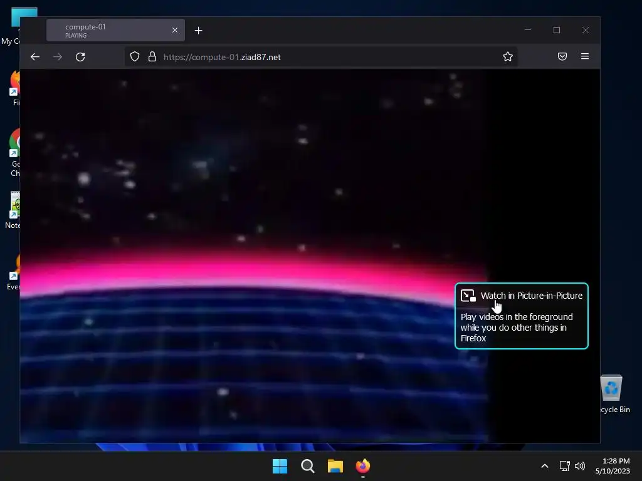
Task: Open the Save to Pocket icon
Action: tap(562, 56)
